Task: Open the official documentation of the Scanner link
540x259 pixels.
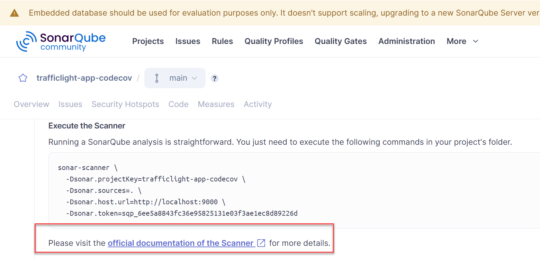Action: 181,243
